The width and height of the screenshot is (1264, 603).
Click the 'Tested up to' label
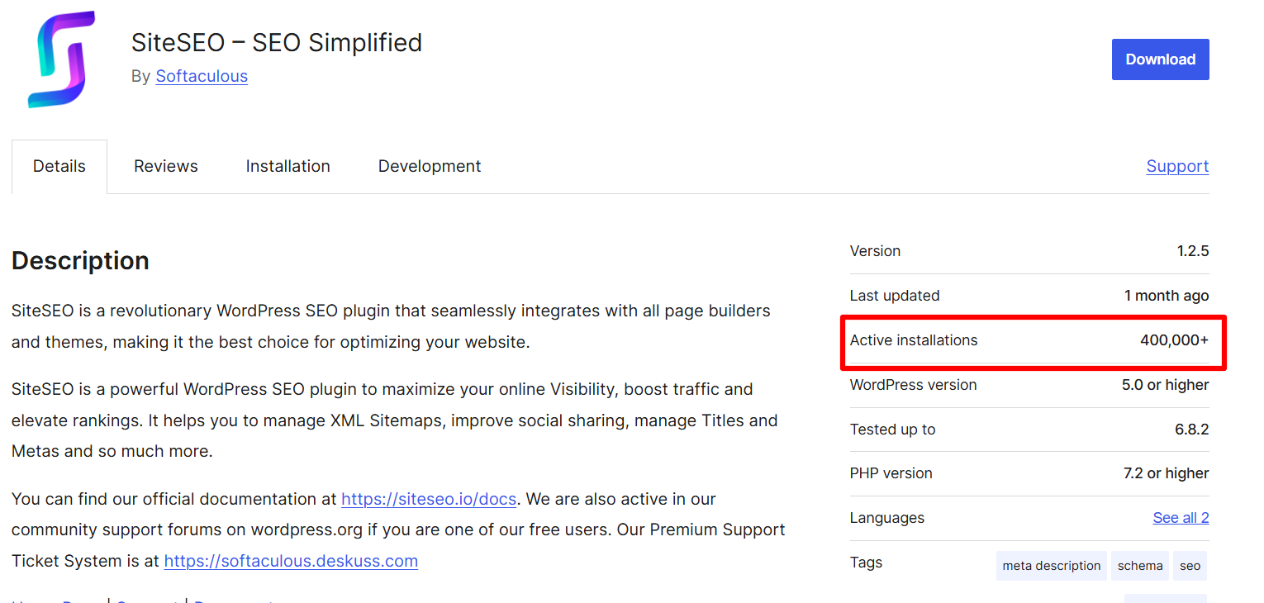[x=893, y=430]
